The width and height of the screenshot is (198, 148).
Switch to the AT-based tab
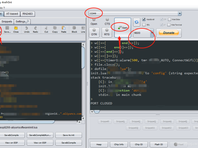tap(12, 14)
